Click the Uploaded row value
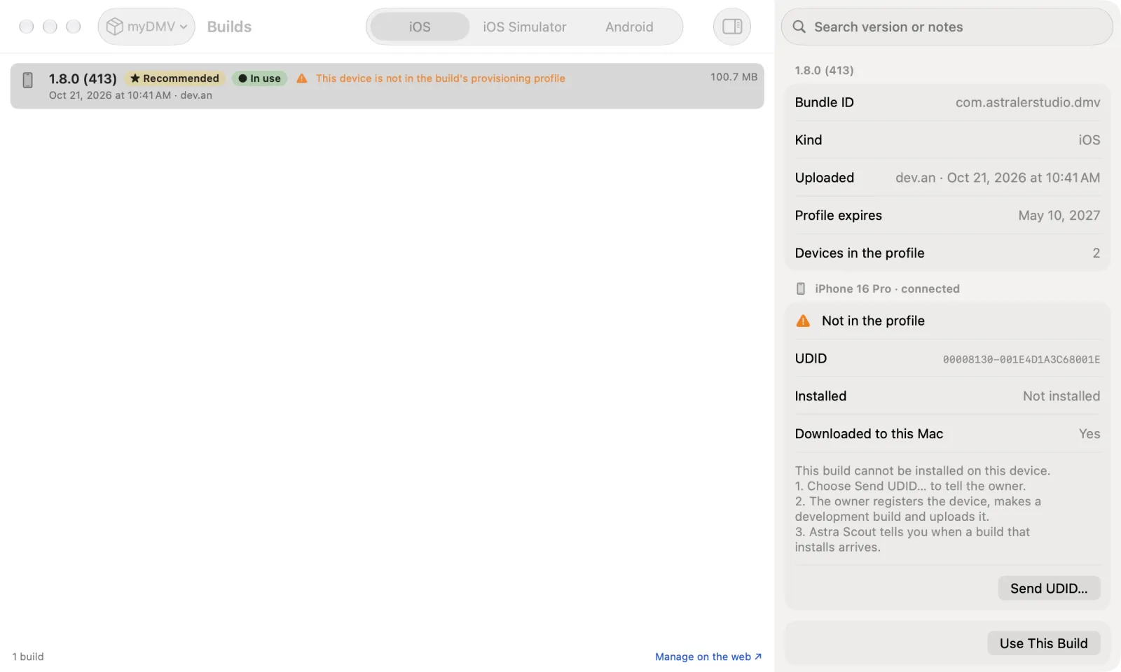 click(x=997, y=178)
